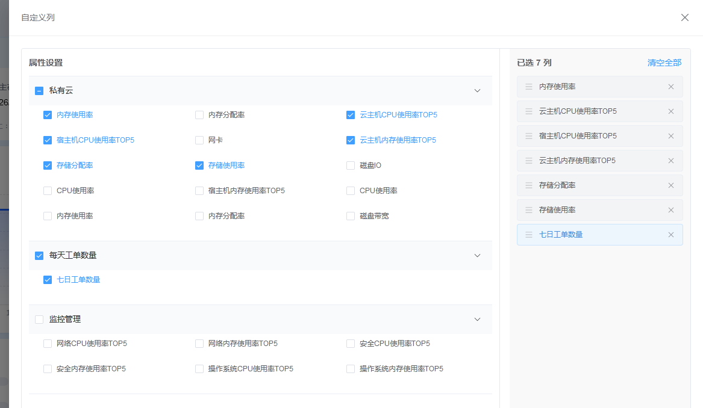Enable the 操作系统CPU使用率TOP5 checkbox
The height and width of the screenshot is (408, 703).
[x=199, y=369]
